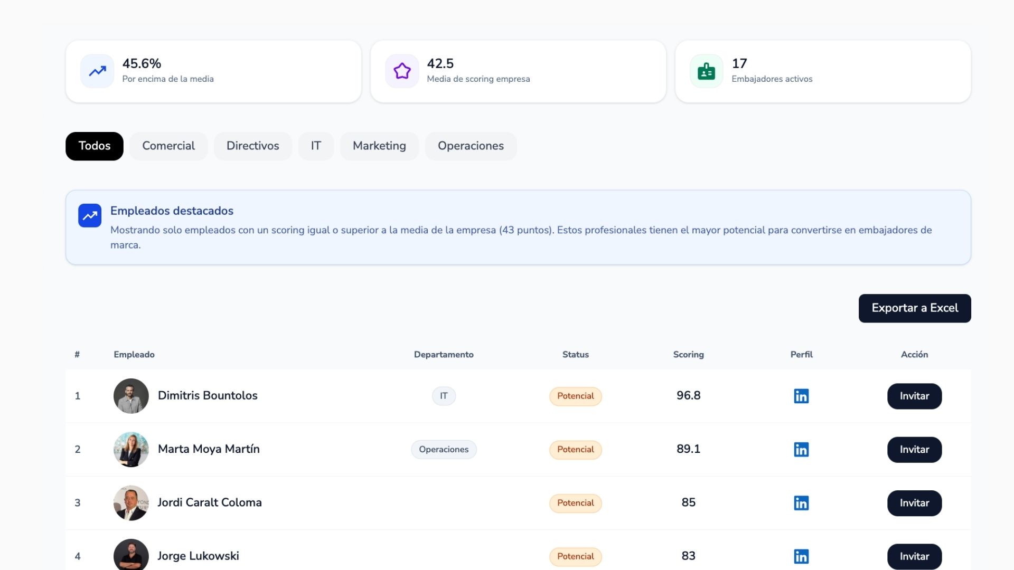Open Dimitris Bountolos's LinkedIn profile icon

801,396
